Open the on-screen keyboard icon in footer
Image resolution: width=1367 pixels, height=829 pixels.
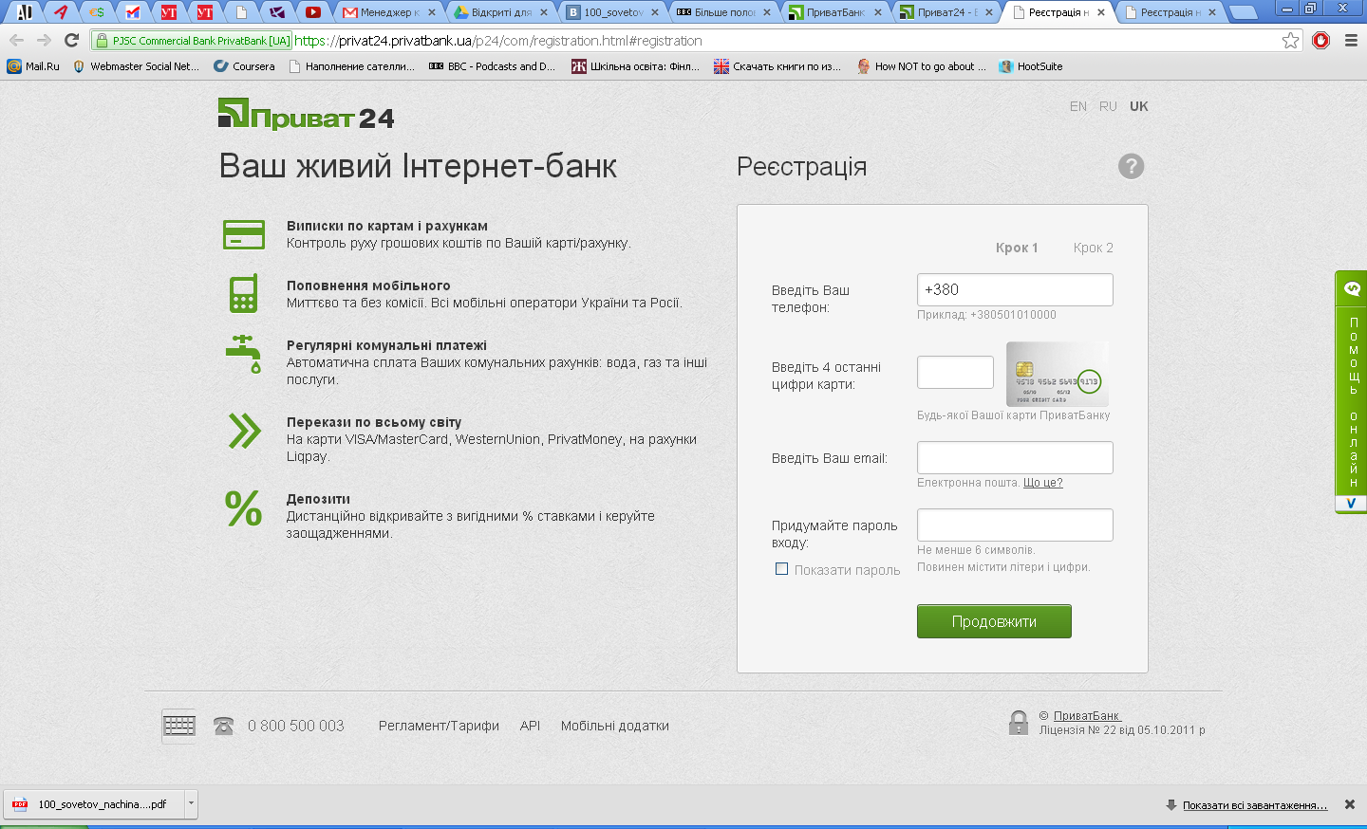179,726
